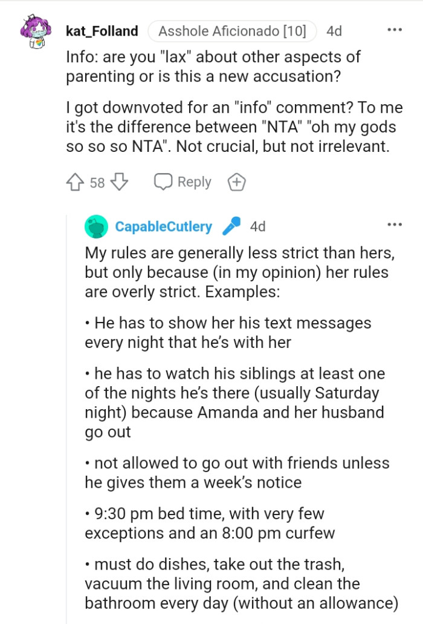
Task: Open CapableCutlery's profile via username
Action: point(163,226)
